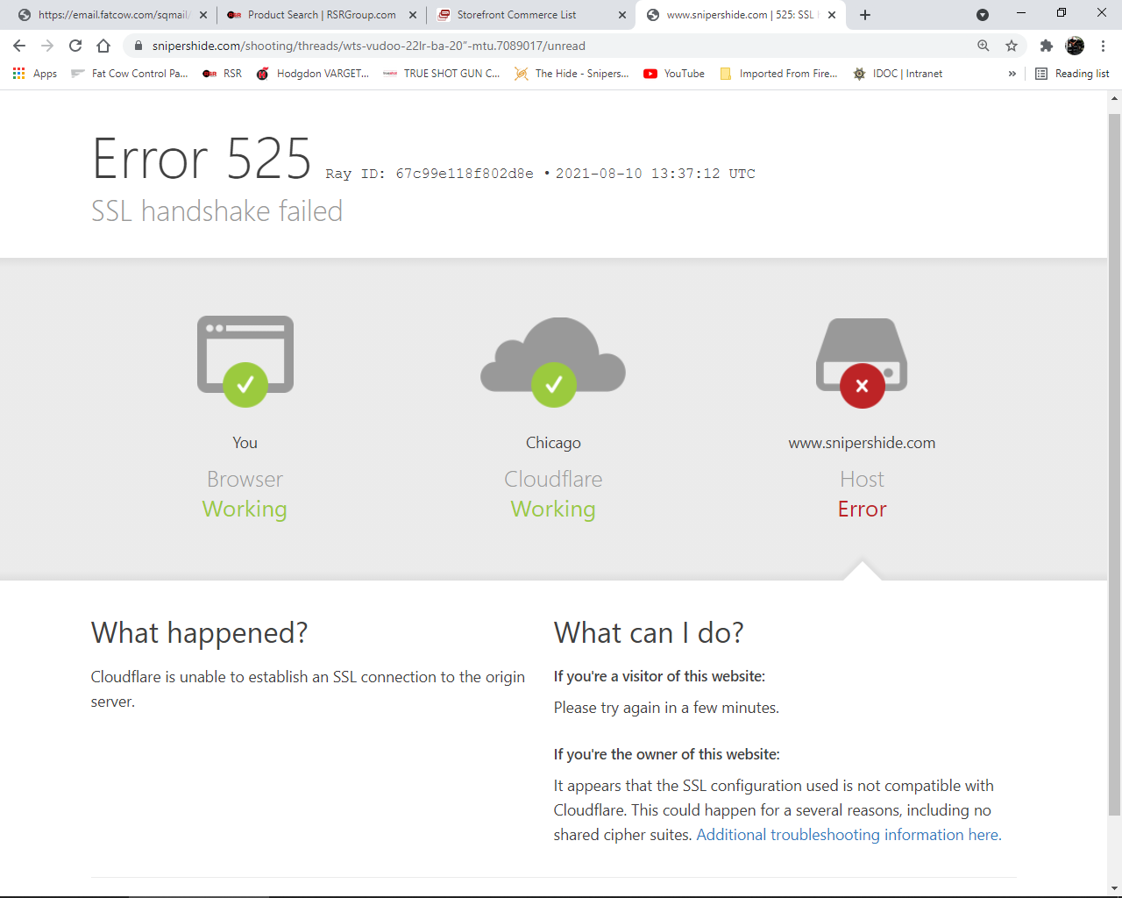The image size is (1122, 898).
Task: Bookmark this page with the star
Action: coord(1012,46)
